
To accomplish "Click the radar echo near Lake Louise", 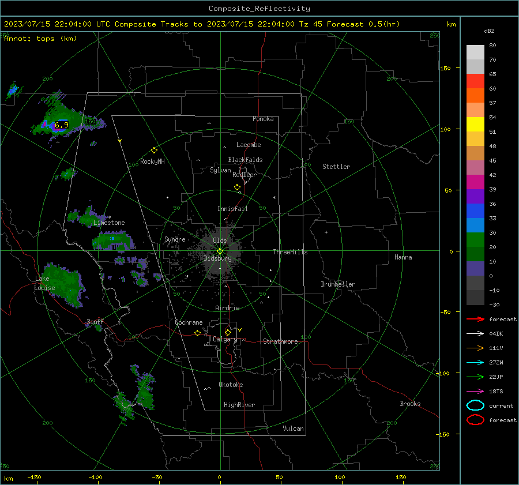I will [x=63, y=284].
